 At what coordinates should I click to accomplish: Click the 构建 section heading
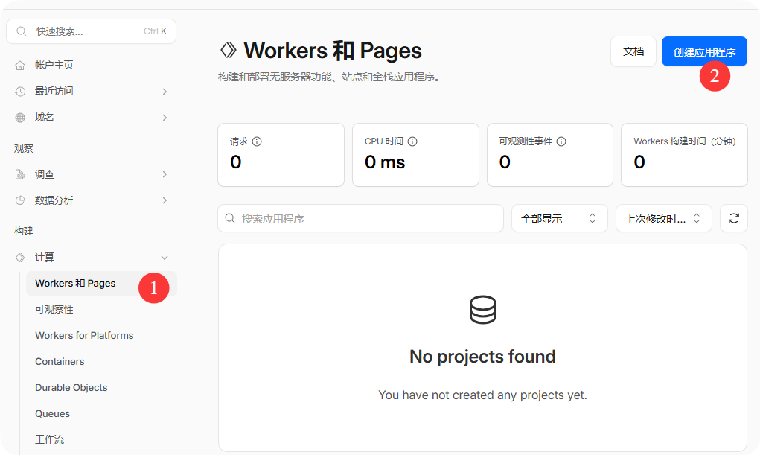23,232
